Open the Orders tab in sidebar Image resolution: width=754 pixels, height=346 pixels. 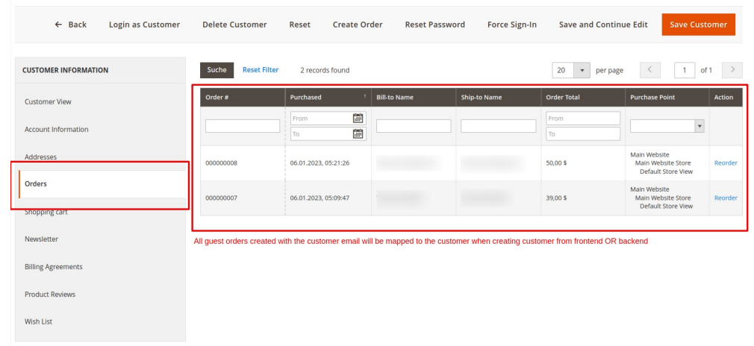tap(36, 183)
